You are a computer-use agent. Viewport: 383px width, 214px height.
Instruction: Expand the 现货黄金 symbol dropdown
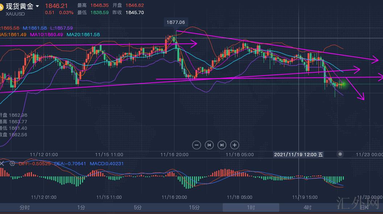click(x=37, y=7)
